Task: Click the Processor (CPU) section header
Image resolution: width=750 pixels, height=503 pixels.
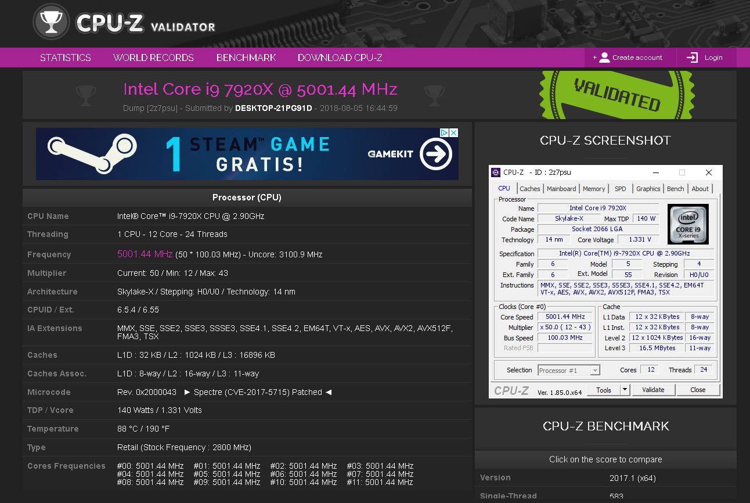Action: (247, 197)
